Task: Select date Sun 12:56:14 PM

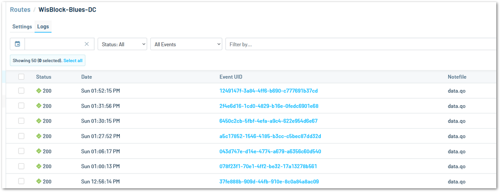Action: click(100, 181)
